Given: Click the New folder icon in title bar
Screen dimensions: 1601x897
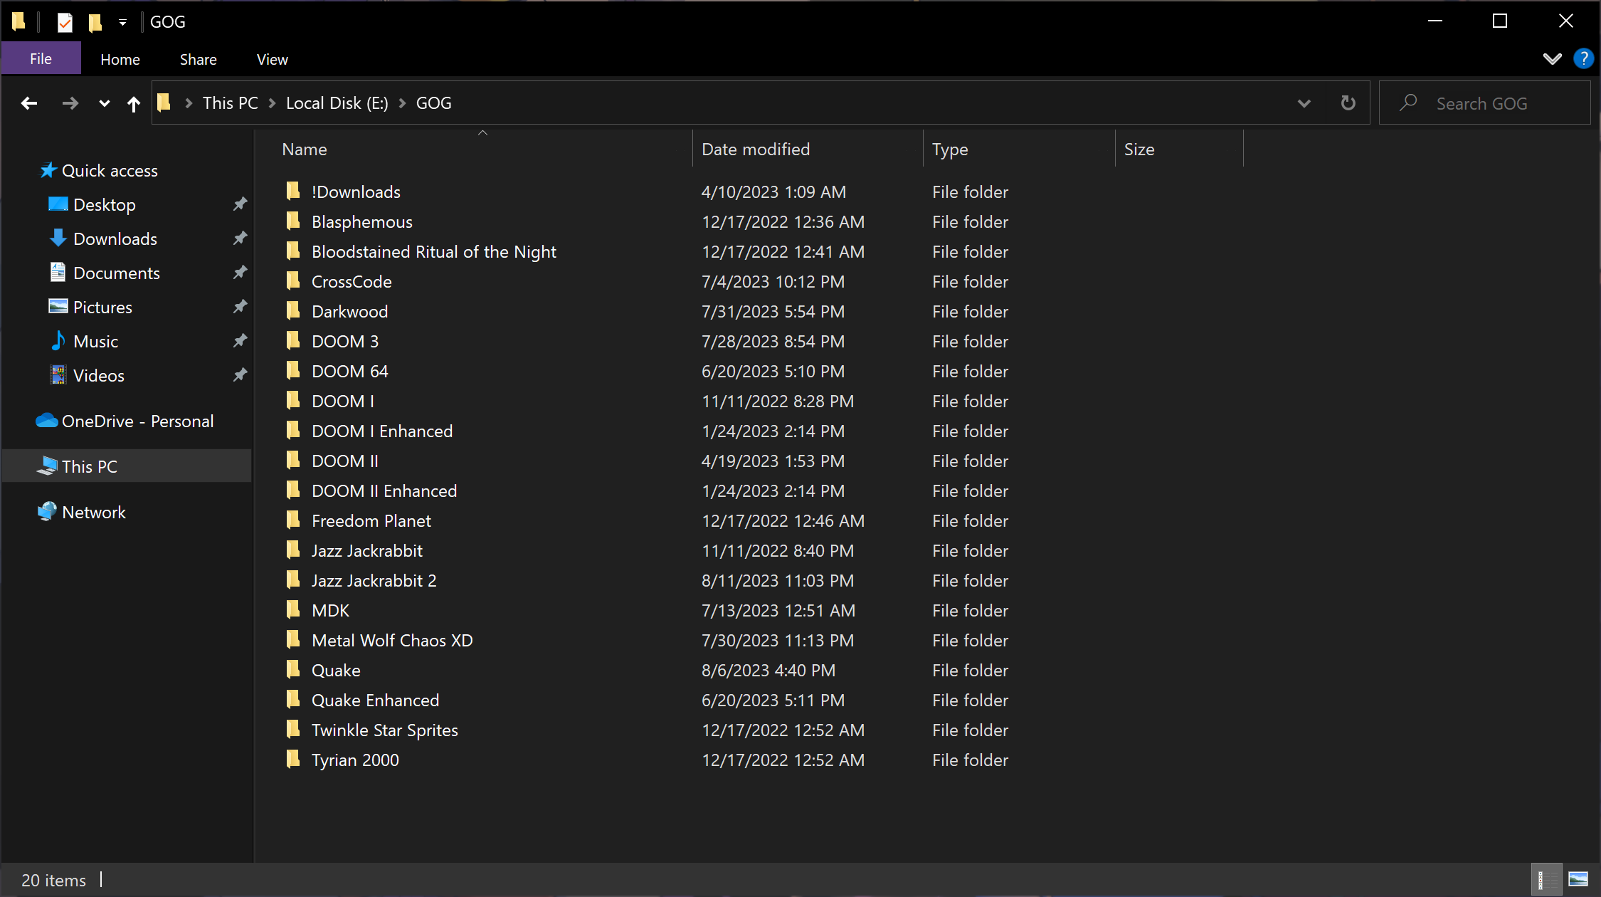Looking at the screenshot, I should tap(95, 22).
